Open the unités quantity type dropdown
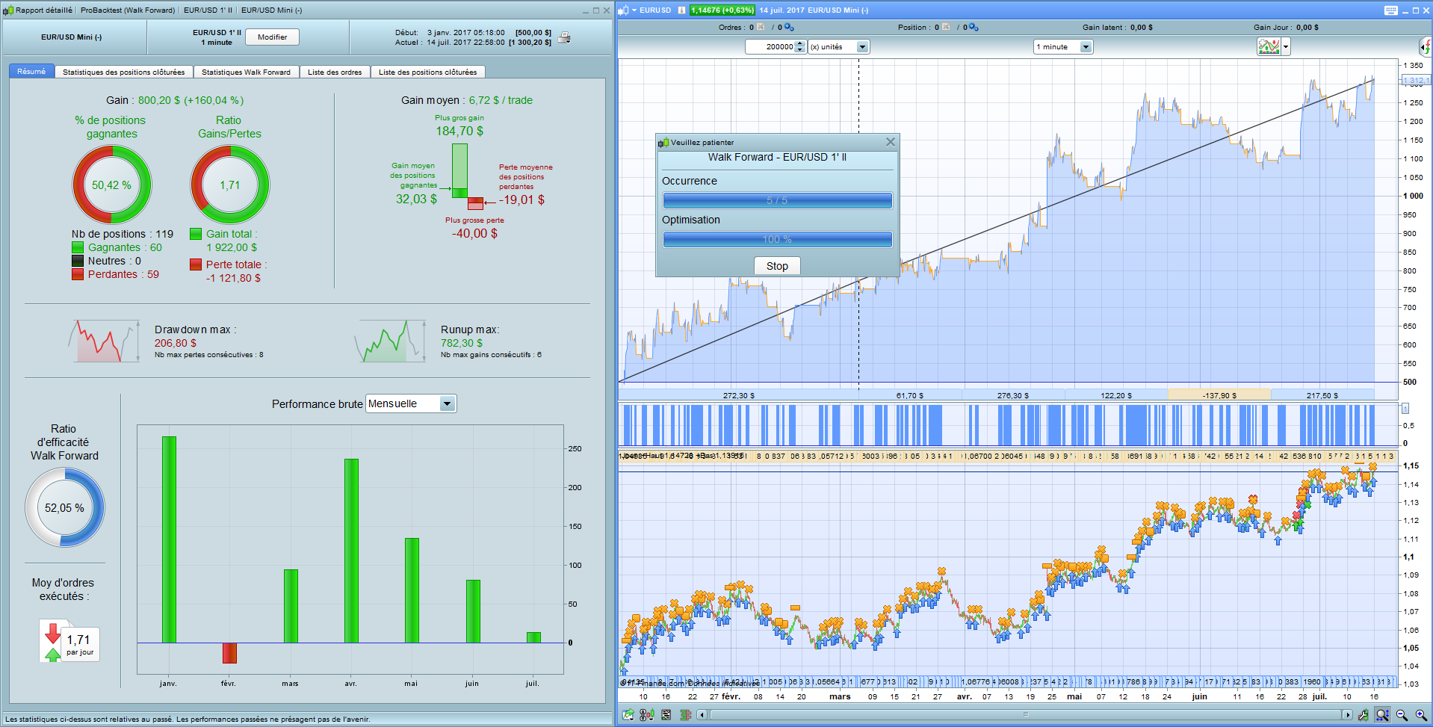Viewport: 1433px width, 727px height. [x=838, y=46]
